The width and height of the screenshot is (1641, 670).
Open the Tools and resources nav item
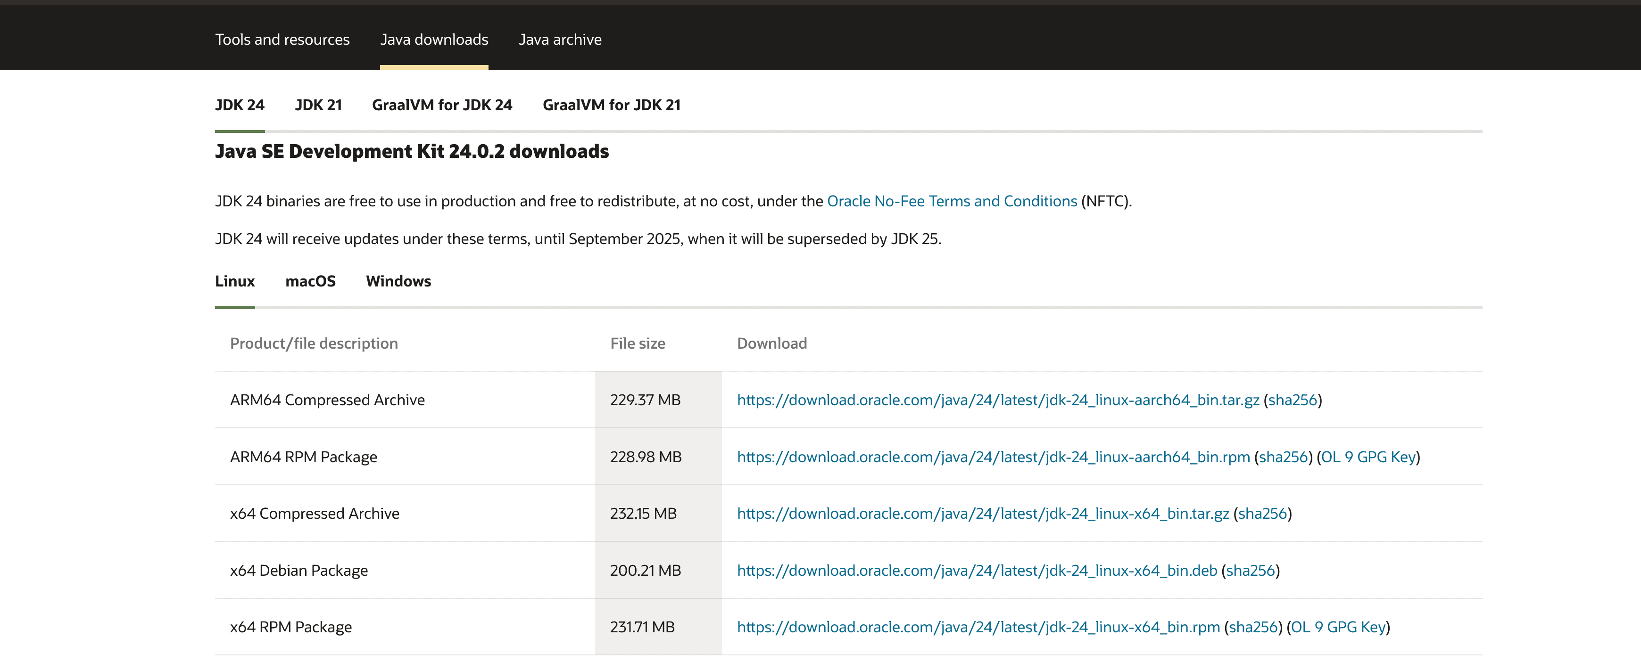[282, 40]
